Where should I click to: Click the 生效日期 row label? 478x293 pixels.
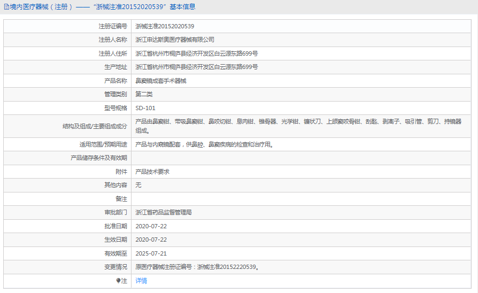click(x=115, y=240)
